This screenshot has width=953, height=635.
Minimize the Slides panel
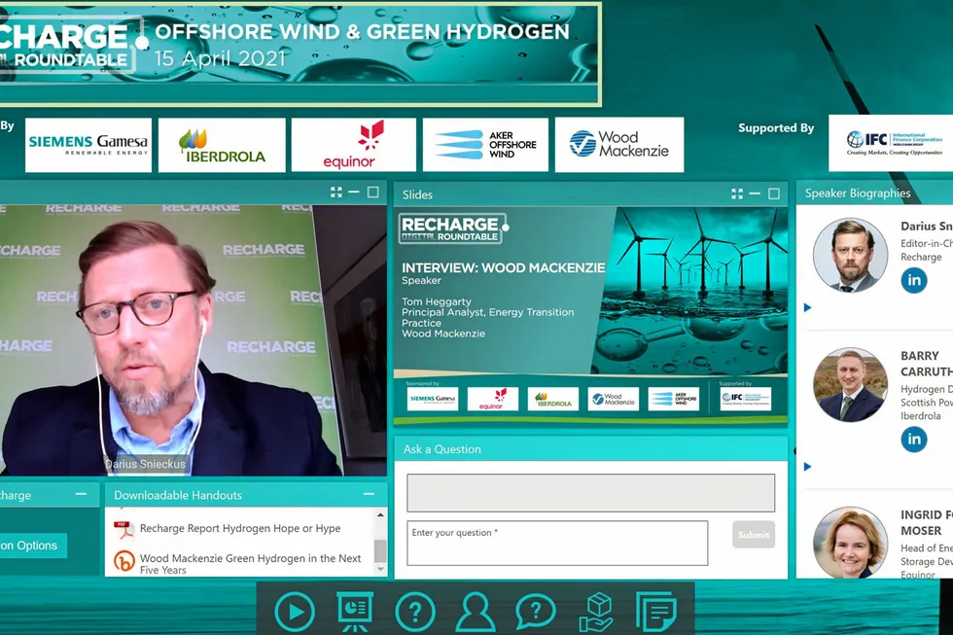tap(755, 194)
